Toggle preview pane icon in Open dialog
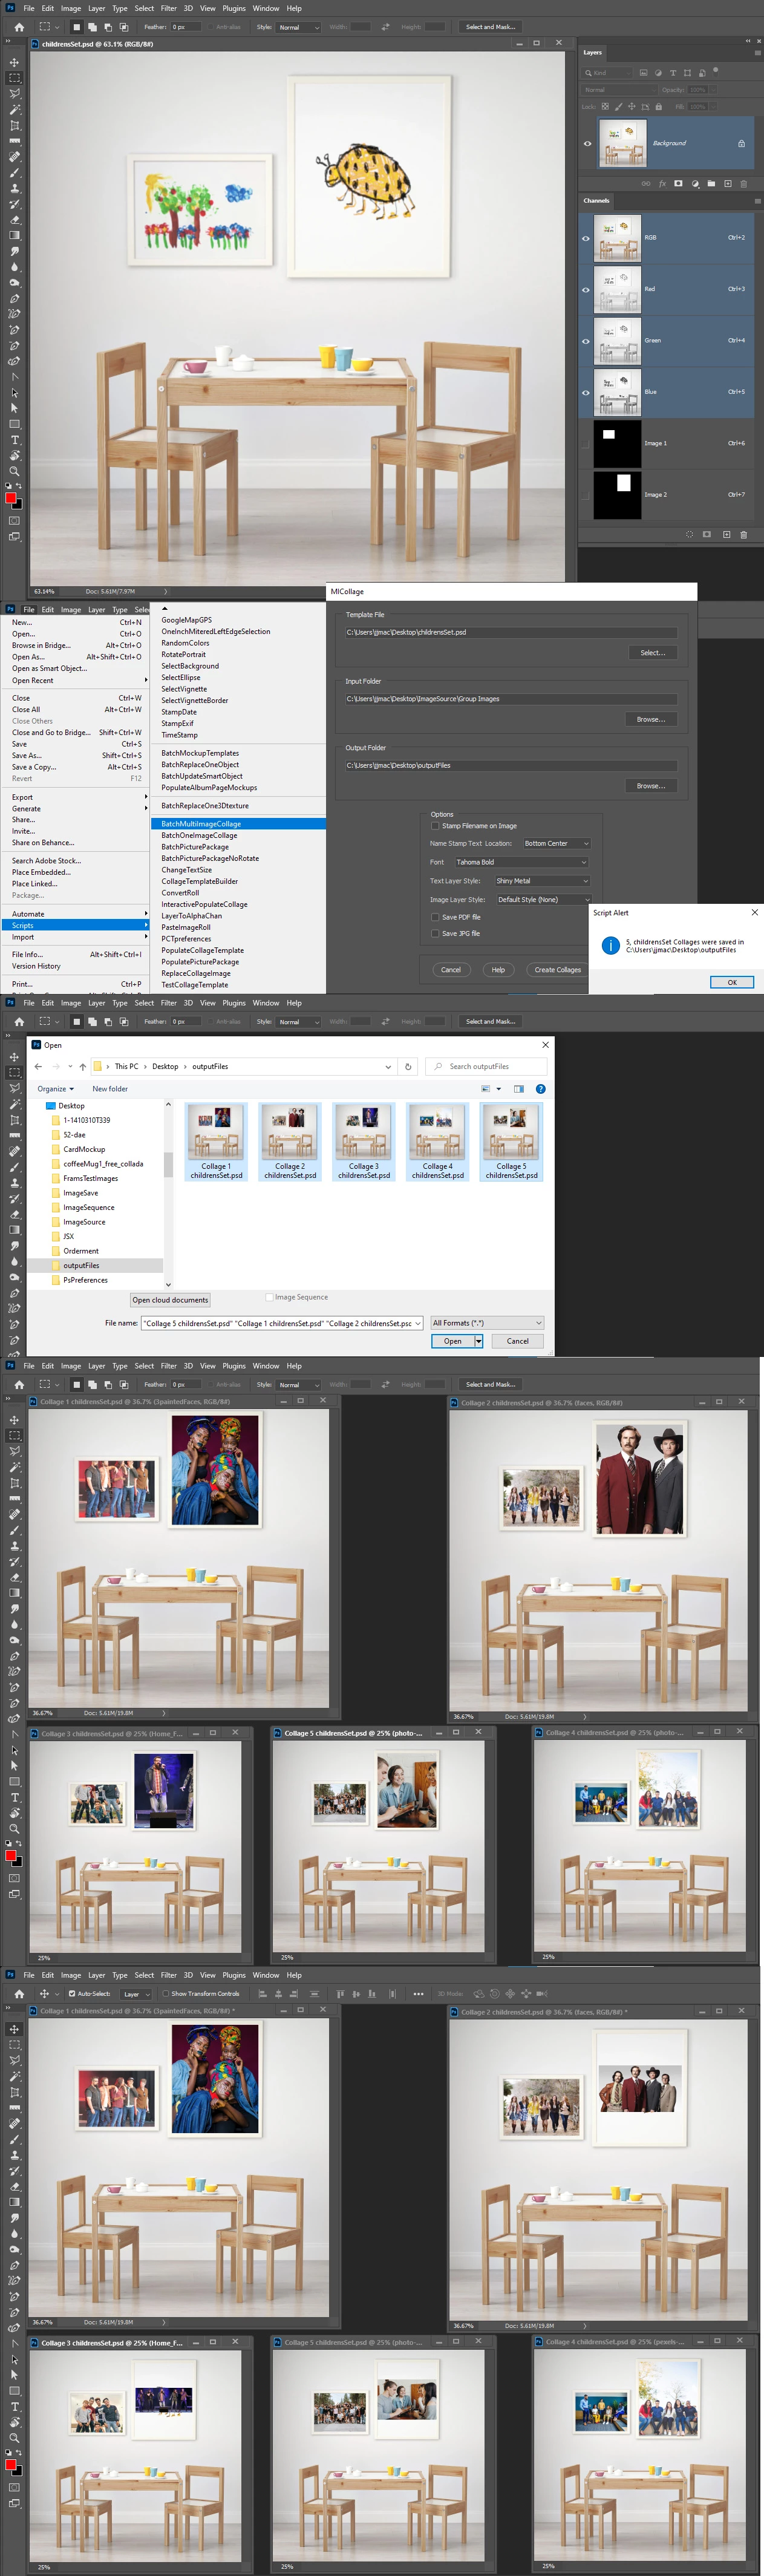The image size is (764, 2576). point(518,1089)
